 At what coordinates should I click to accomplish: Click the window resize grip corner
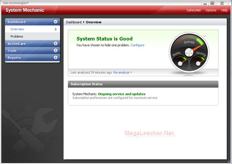point(229,161)
